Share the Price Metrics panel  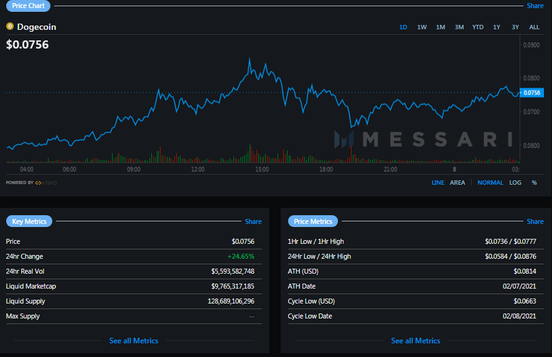click(535, 221)
